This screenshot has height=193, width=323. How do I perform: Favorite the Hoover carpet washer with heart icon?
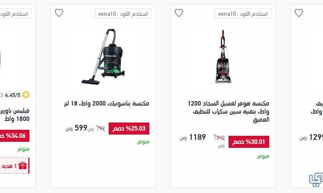coord(179,13)
